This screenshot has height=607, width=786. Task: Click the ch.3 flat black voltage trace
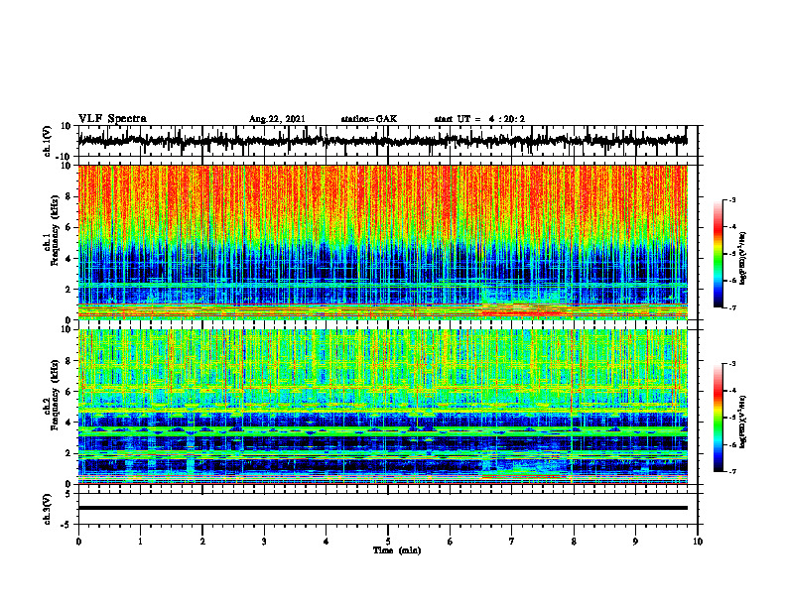point(382,508)
